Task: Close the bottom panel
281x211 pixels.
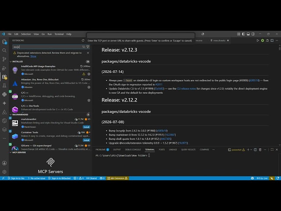Action: 277,149
